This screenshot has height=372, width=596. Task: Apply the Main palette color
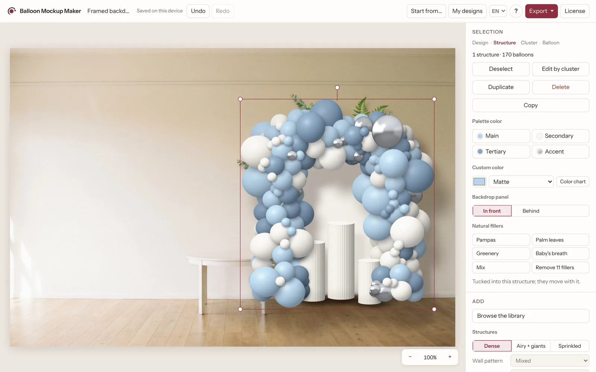(501, 136)
